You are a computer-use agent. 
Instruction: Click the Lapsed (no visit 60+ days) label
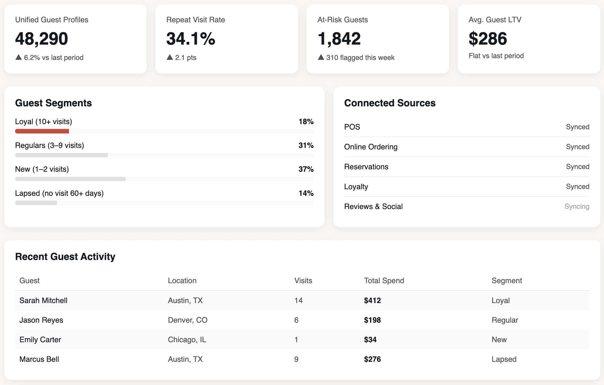(x=59, y=193)
